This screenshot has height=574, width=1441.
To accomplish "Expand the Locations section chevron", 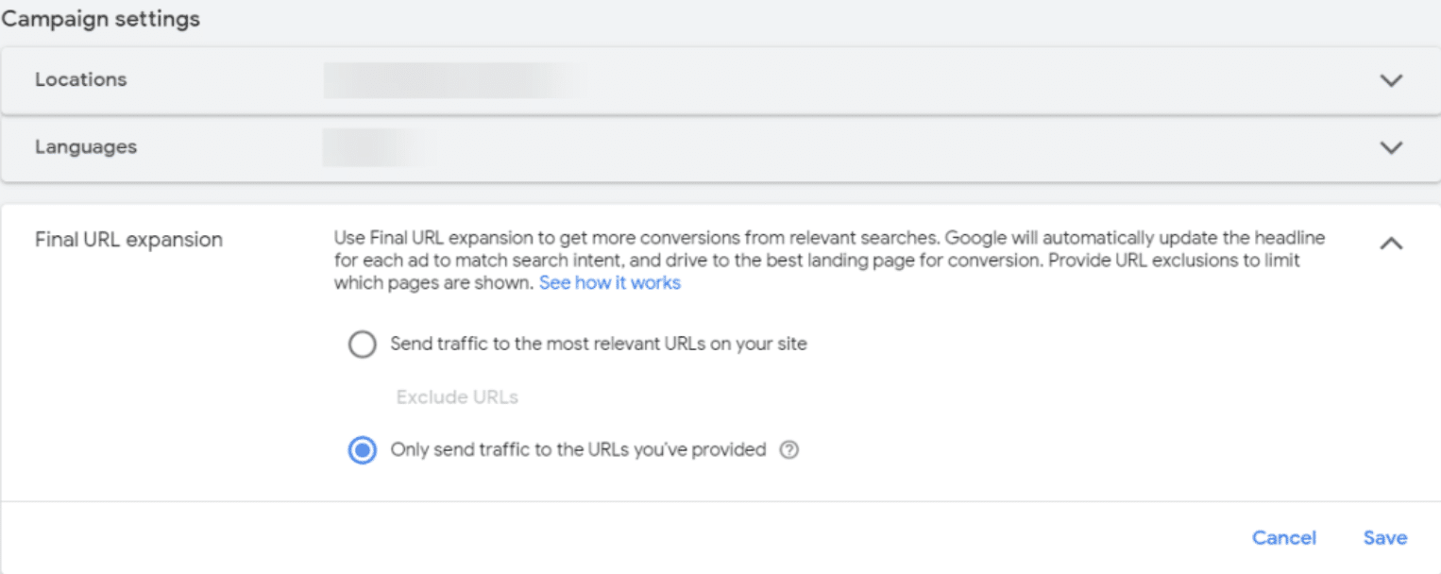I will tap(1391, 80).
